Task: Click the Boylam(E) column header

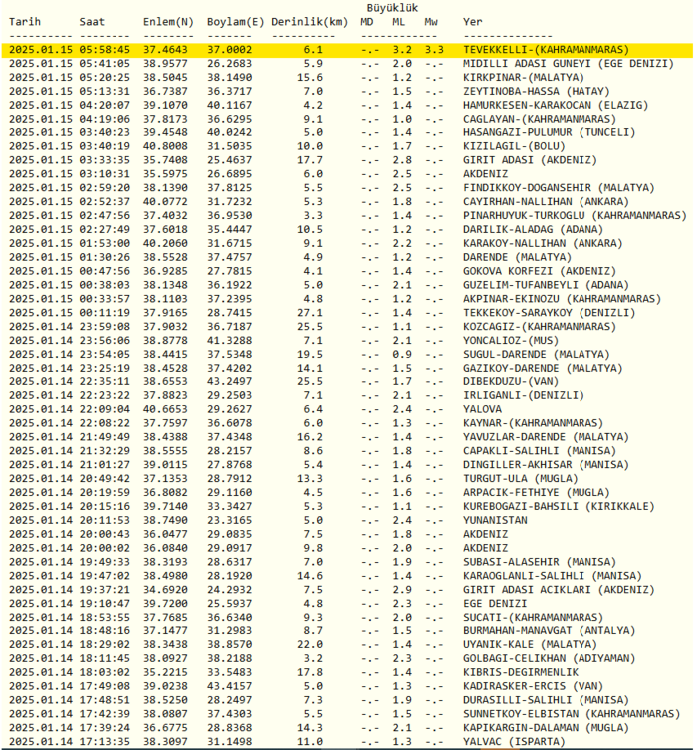Action: click(x=236, y=22)
